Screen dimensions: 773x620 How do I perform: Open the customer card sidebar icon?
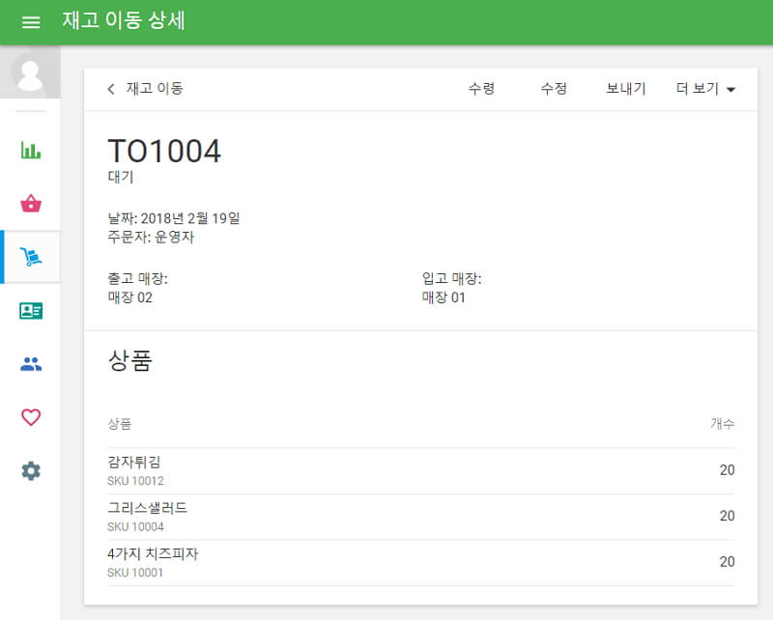30,309
